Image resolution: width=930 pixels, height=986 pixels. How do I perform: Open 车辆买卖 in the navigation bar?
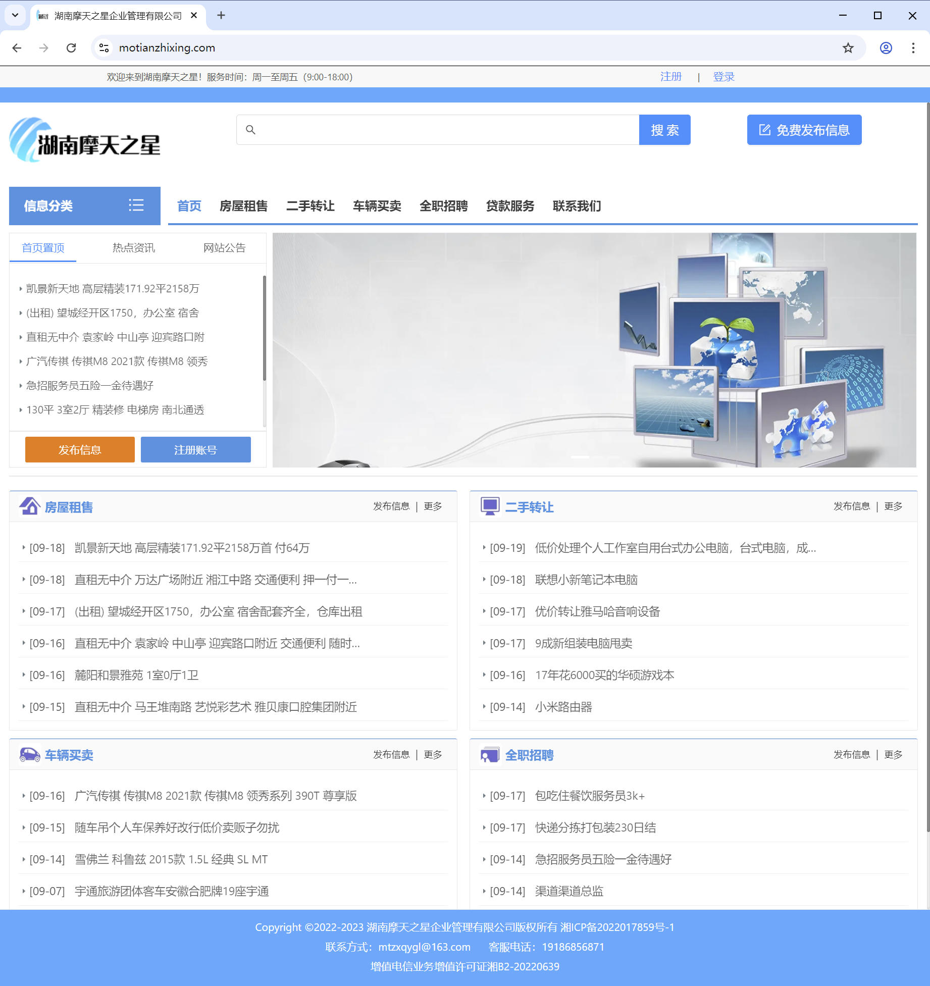click(377, 206)
